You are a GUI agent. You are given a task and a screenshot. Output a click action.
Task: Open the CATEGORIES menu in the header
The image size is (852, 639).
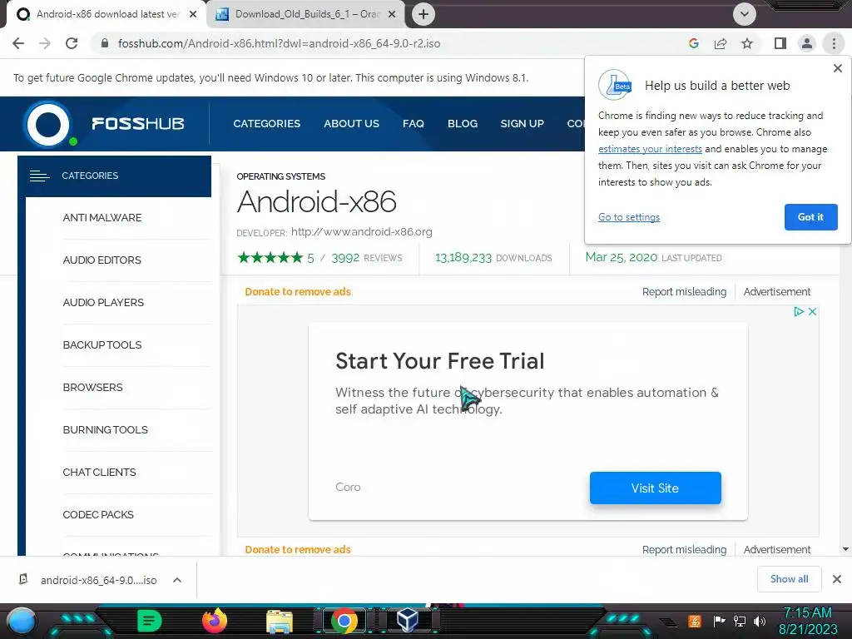(267, 124)
